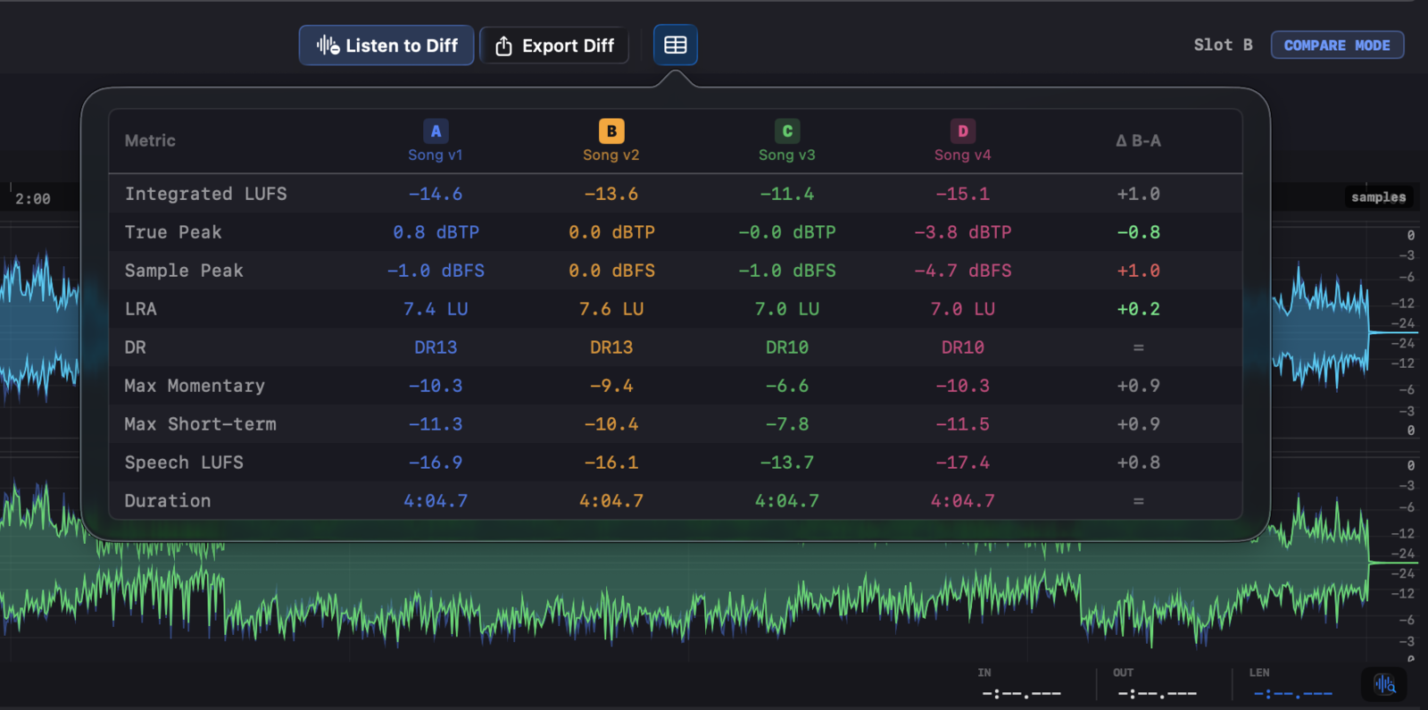This screenshot has height=710, width=1428.
Task: Click the samples unit label
Action: coord(1378,197)
